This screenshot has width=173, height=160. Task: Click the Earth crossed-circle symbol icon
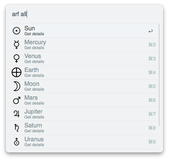pos(17,72)
